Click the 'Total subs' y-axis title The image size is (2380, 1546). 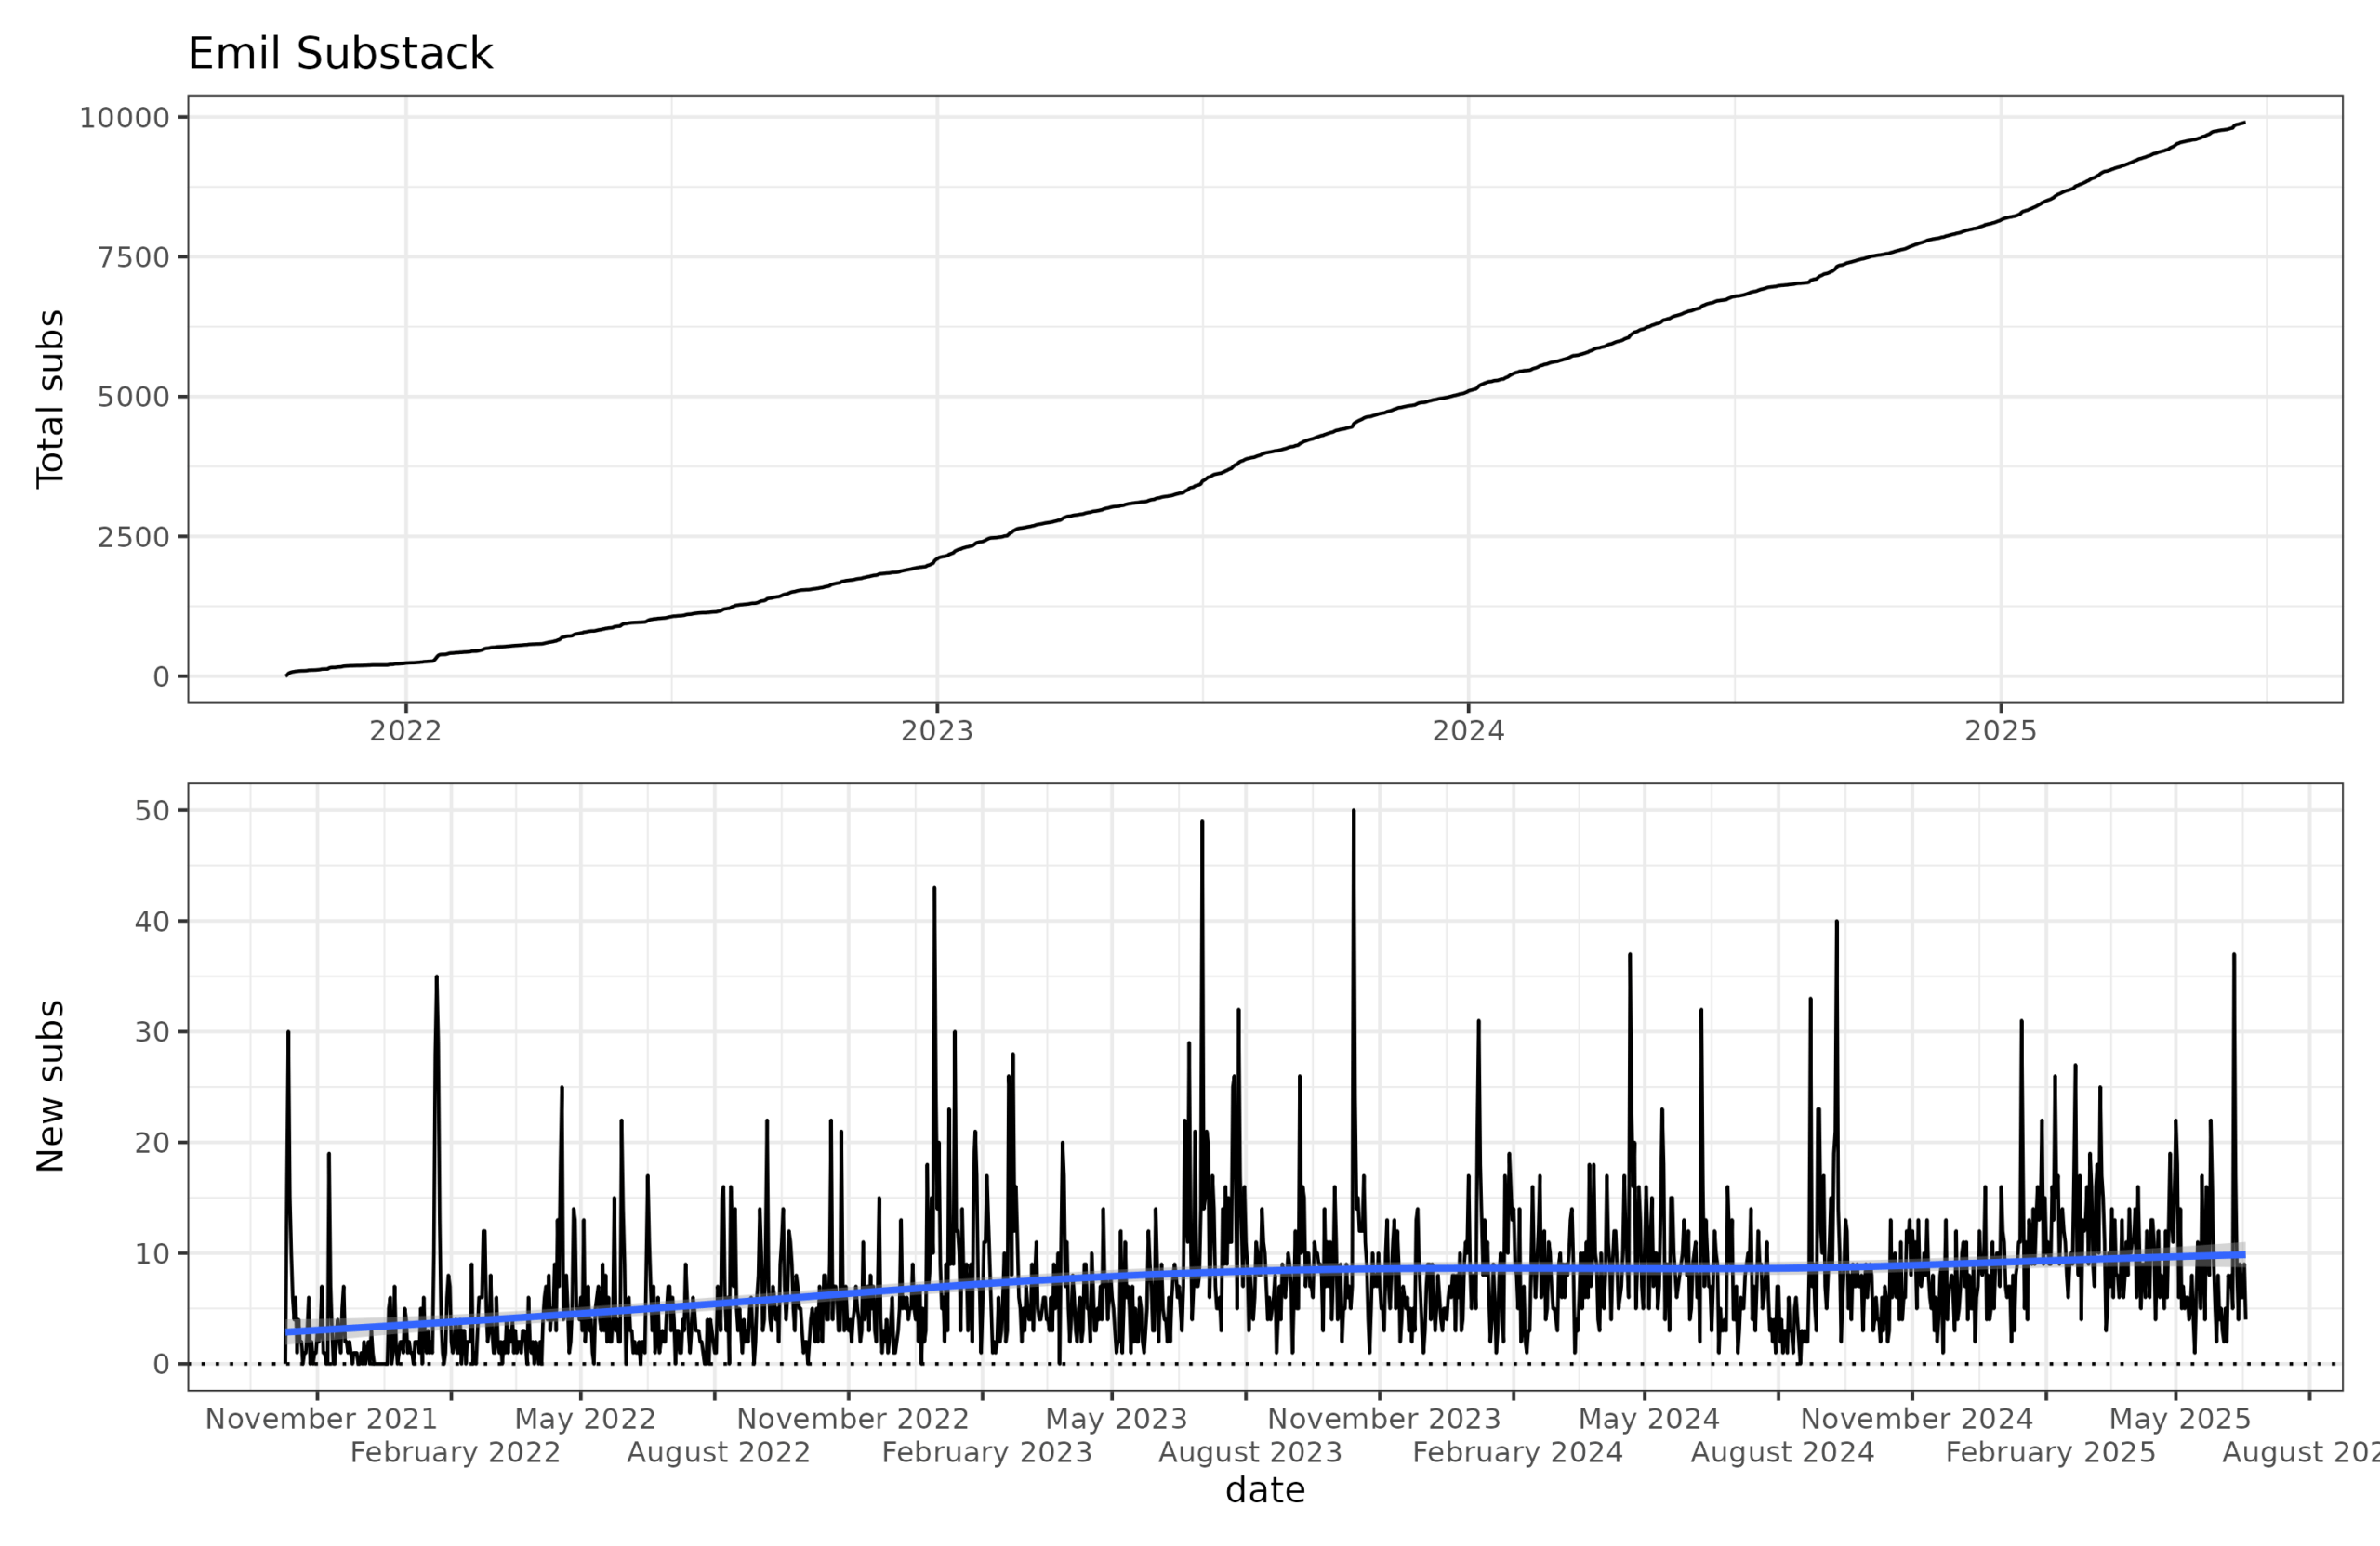(x=50, y=399)
